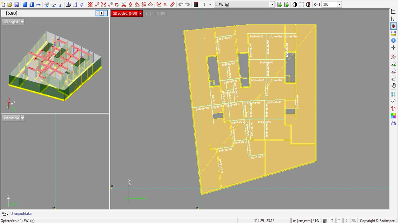Click the half-black circle contrast icon
The width and height of the screenshot is (398, 223).
[295, 5]
